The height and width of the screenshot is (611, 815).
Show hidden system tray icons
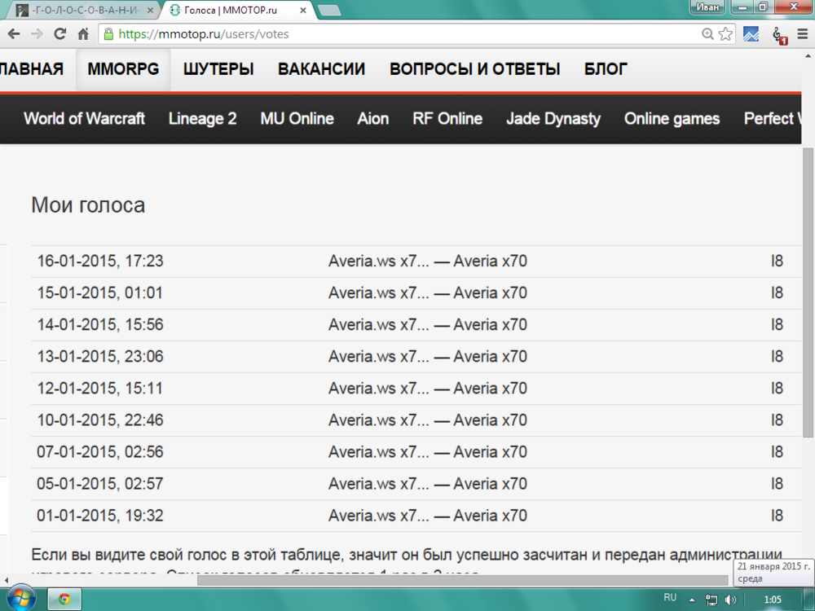[x=693, y=600]
